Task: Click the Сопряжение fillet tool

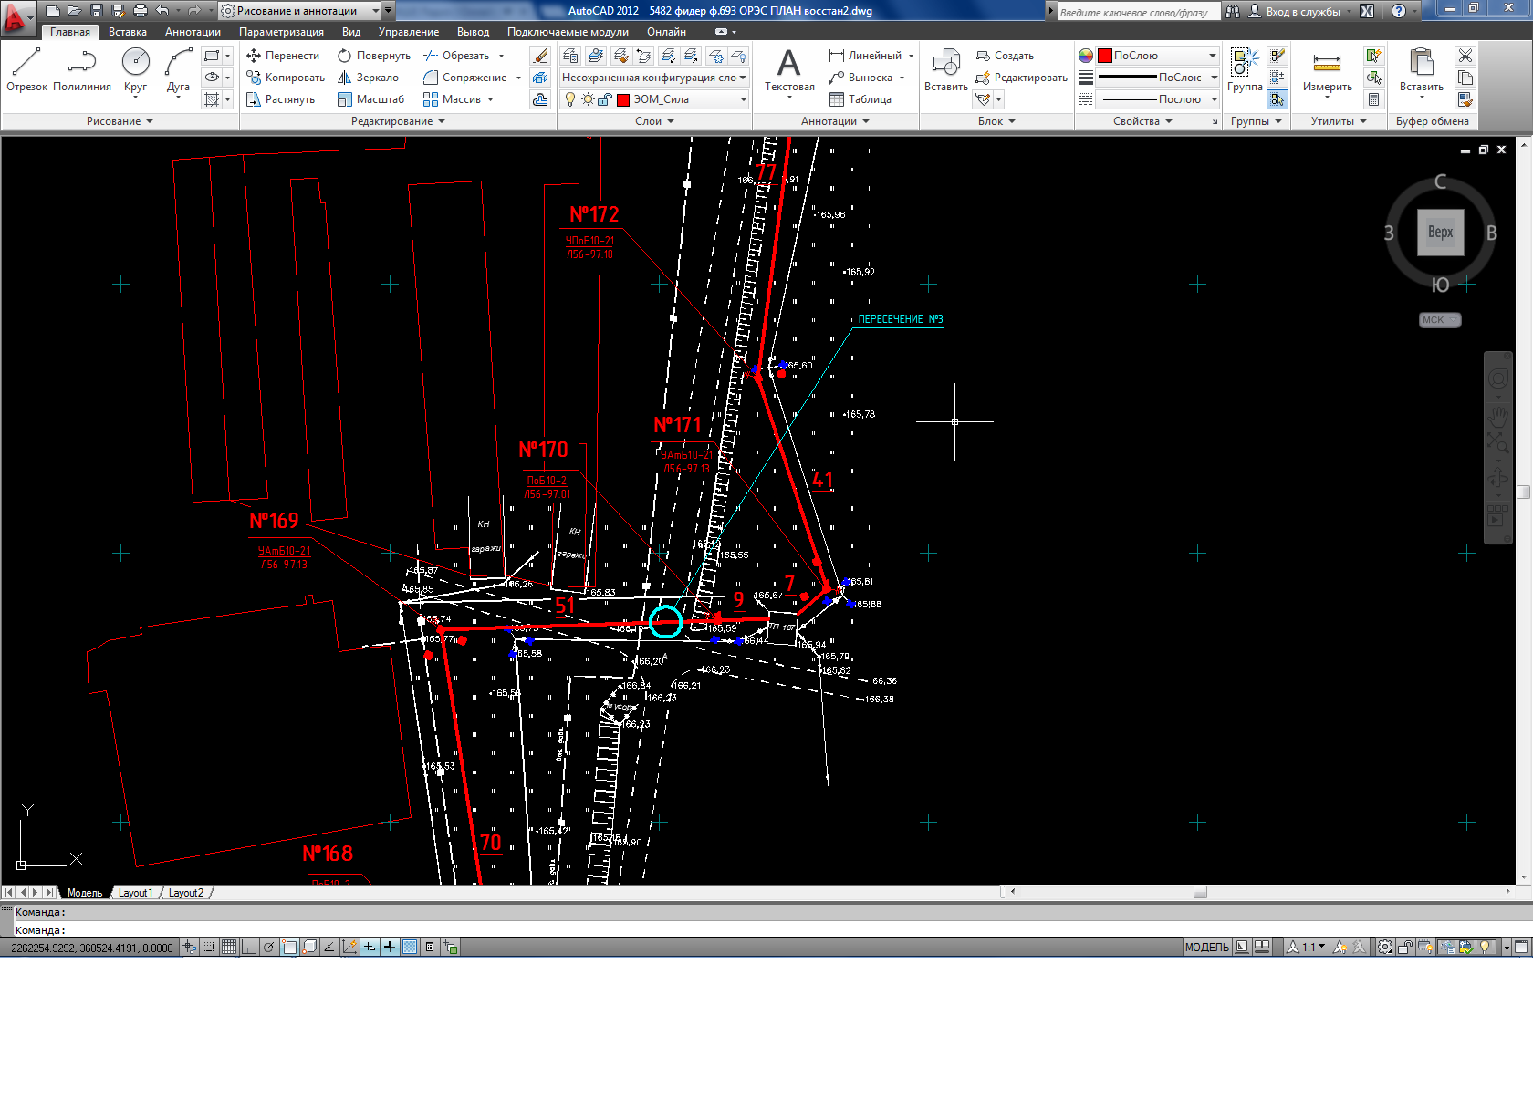Action: coord(465,78)
